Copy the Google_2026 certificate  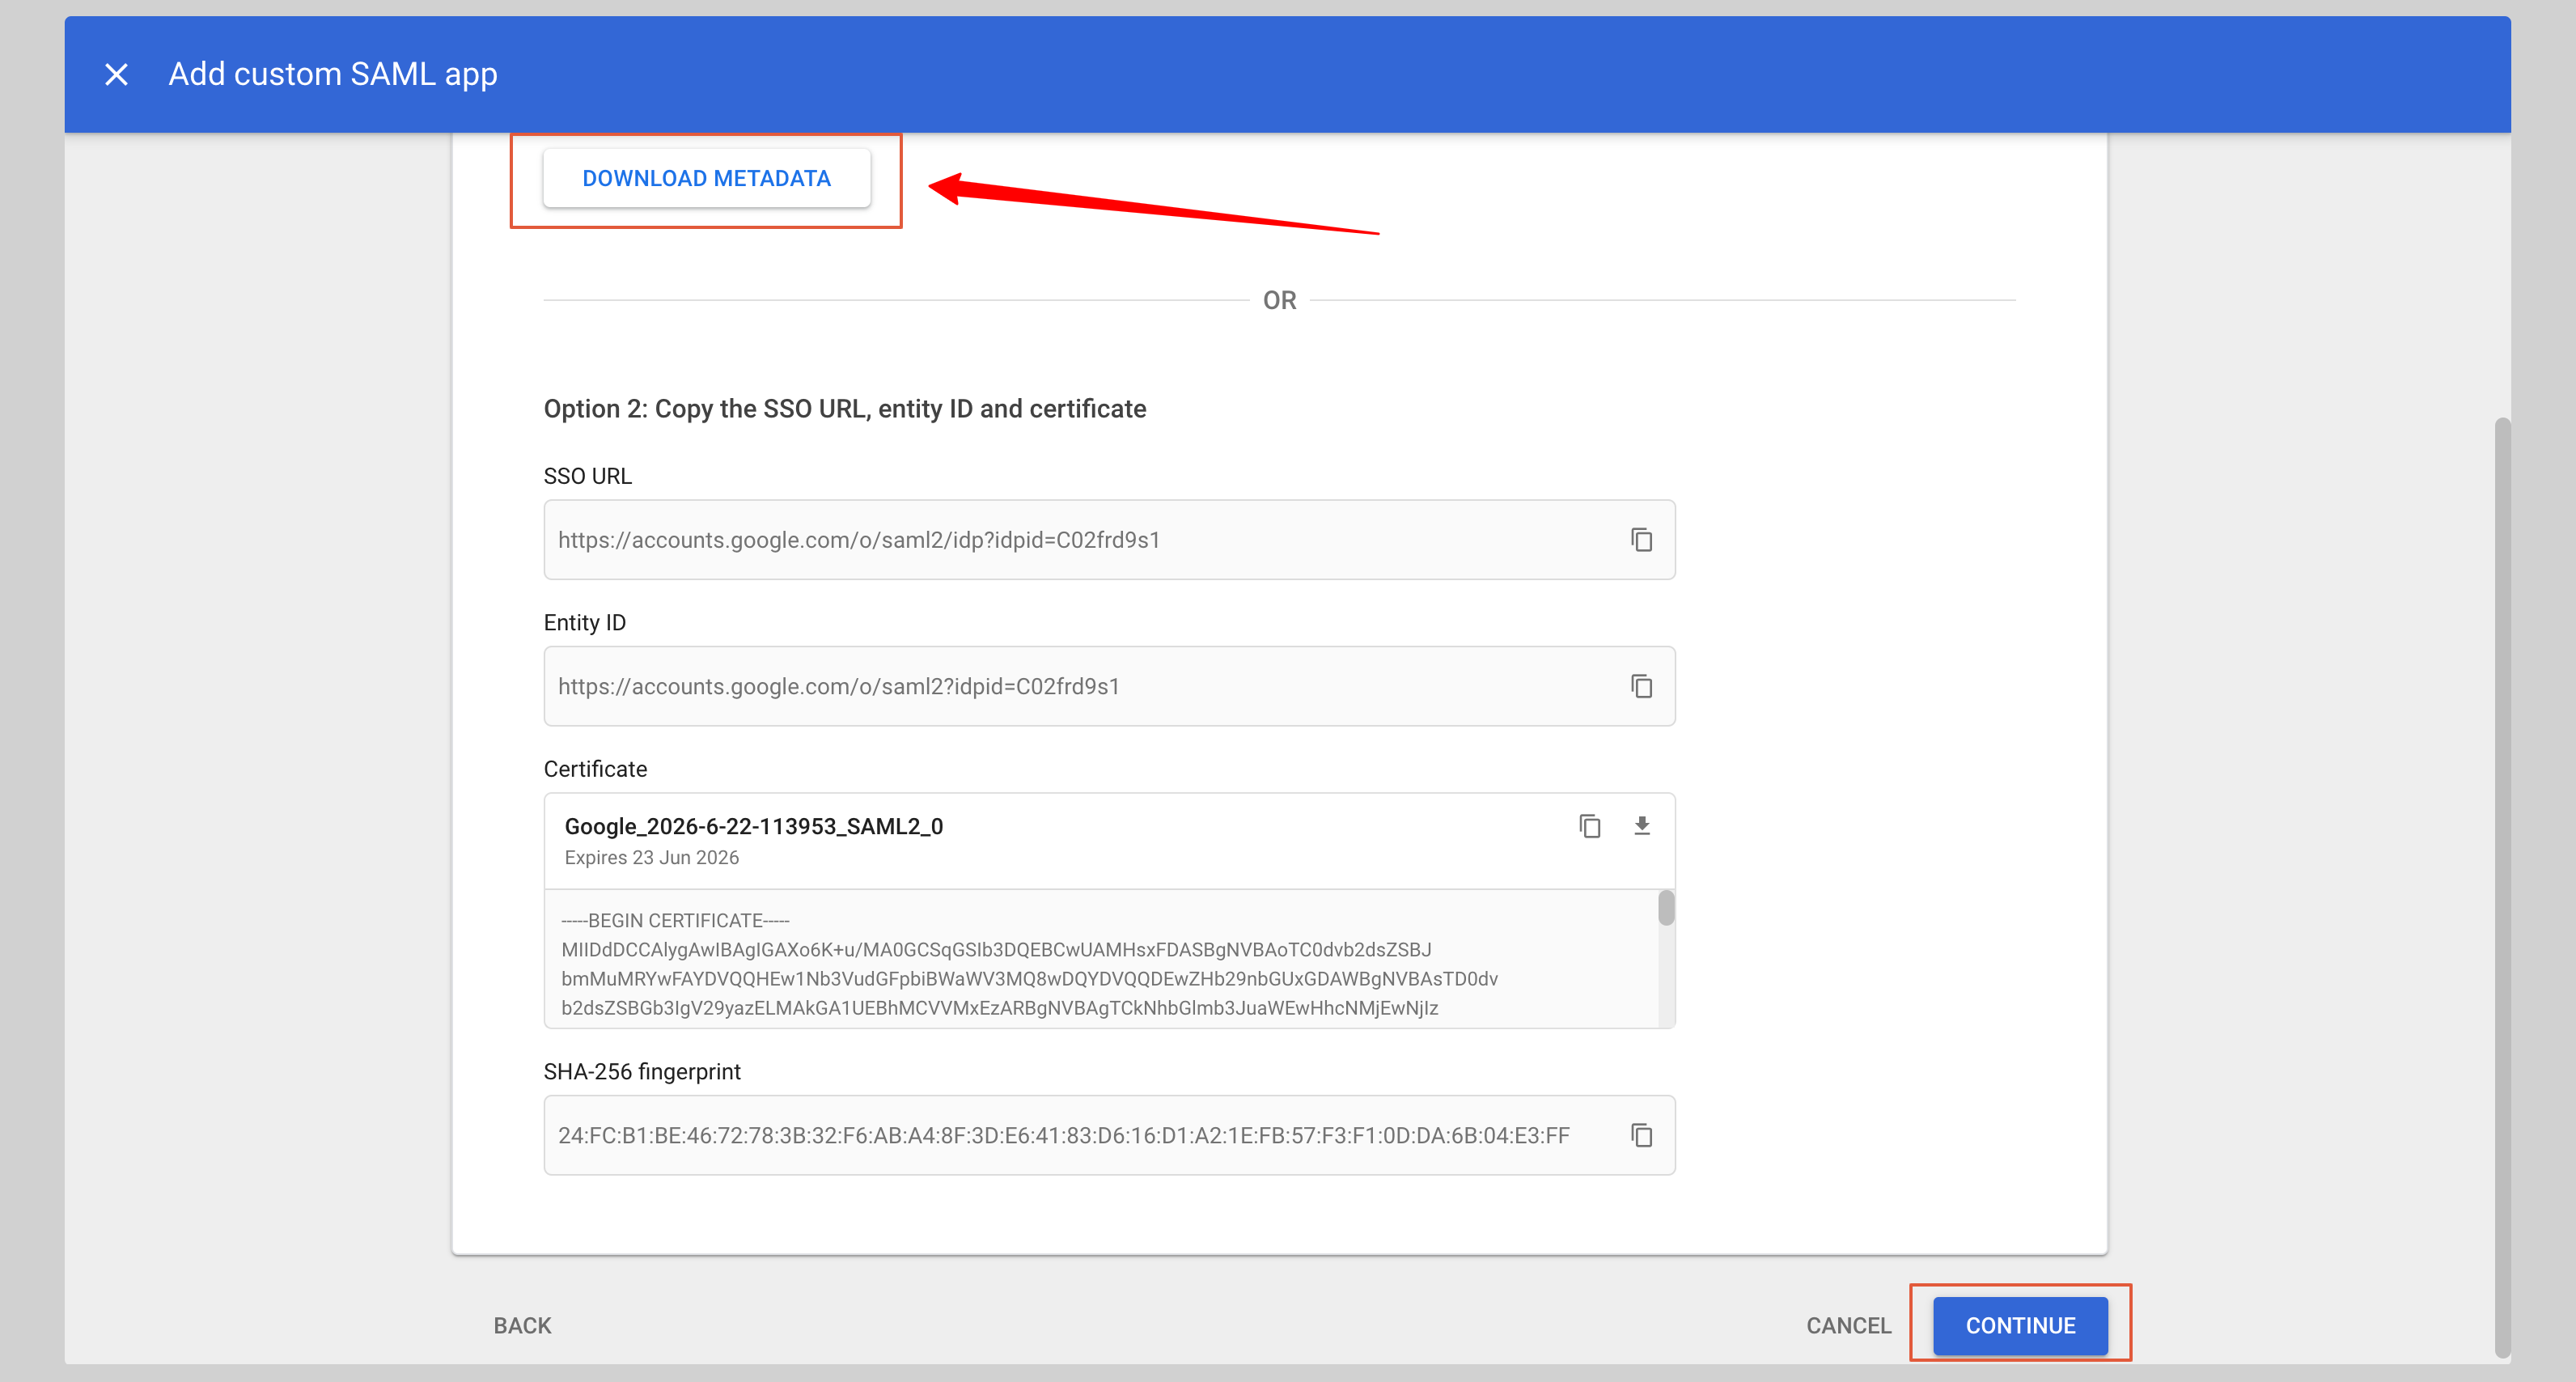pos(1590,826)
